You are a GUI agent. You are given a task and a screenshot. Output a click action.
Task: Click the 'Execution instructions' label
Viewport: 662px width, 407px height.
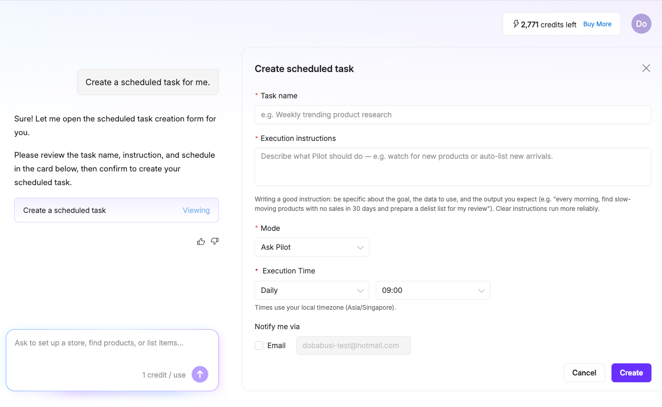click(x=298, y=138)
